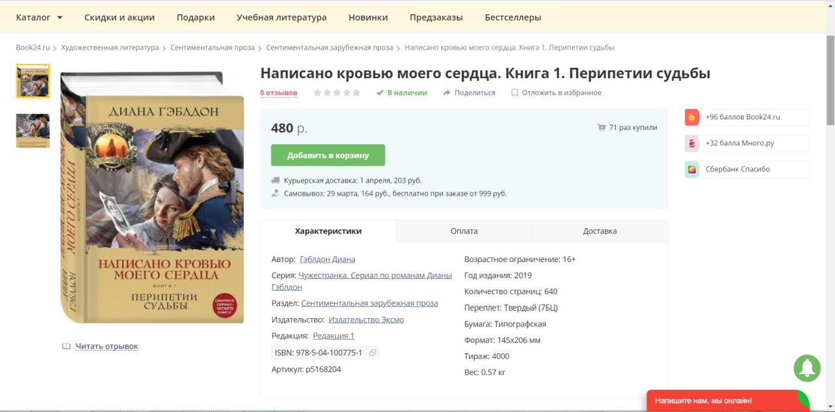835x412 pixels.
Task: Open the Напишите нам, мы онлайн chat
Action: [x=728, y=401]
